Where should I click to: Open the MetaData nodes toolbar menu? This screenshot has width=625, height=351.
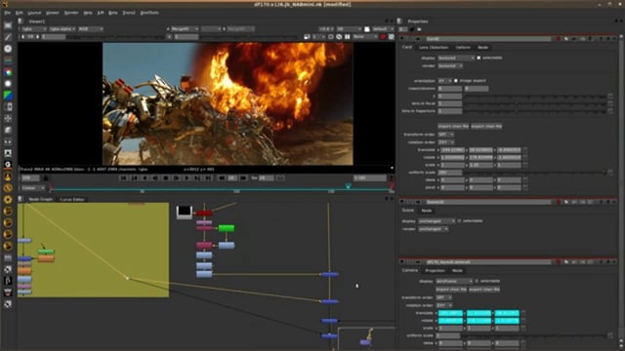(x=8, y=153)
